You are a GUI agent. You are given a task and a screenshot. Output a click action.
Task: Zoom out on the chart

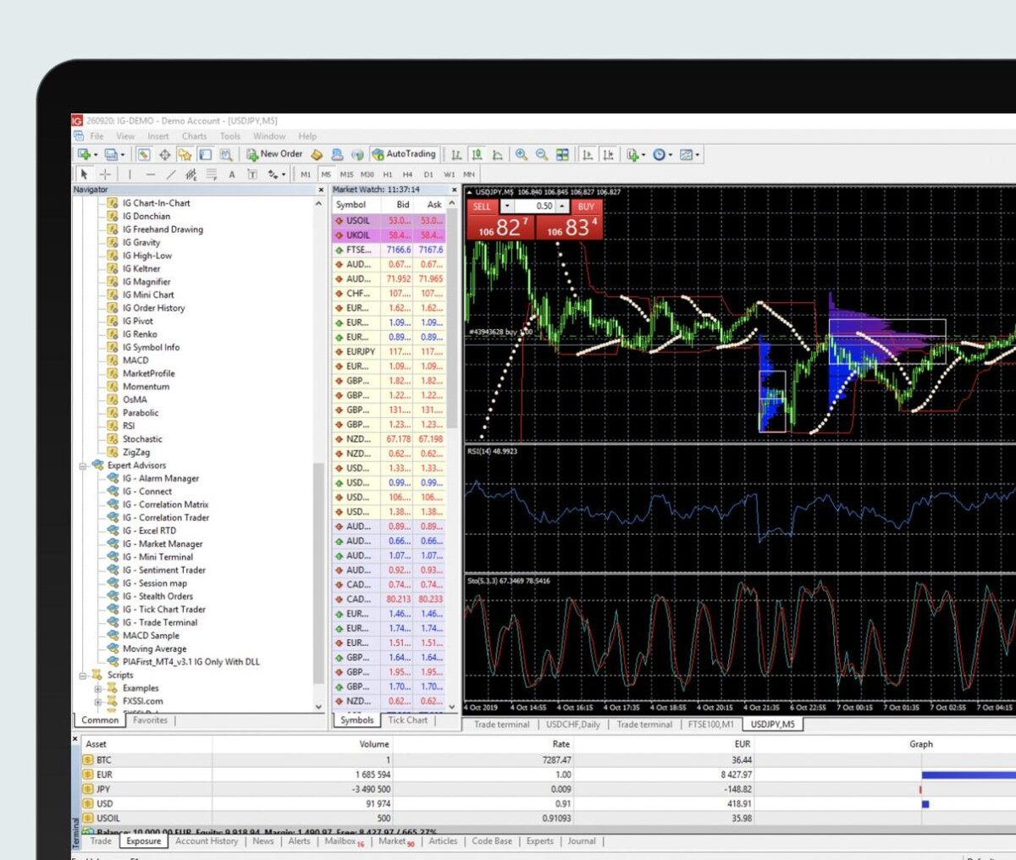[x=542, y=154]
